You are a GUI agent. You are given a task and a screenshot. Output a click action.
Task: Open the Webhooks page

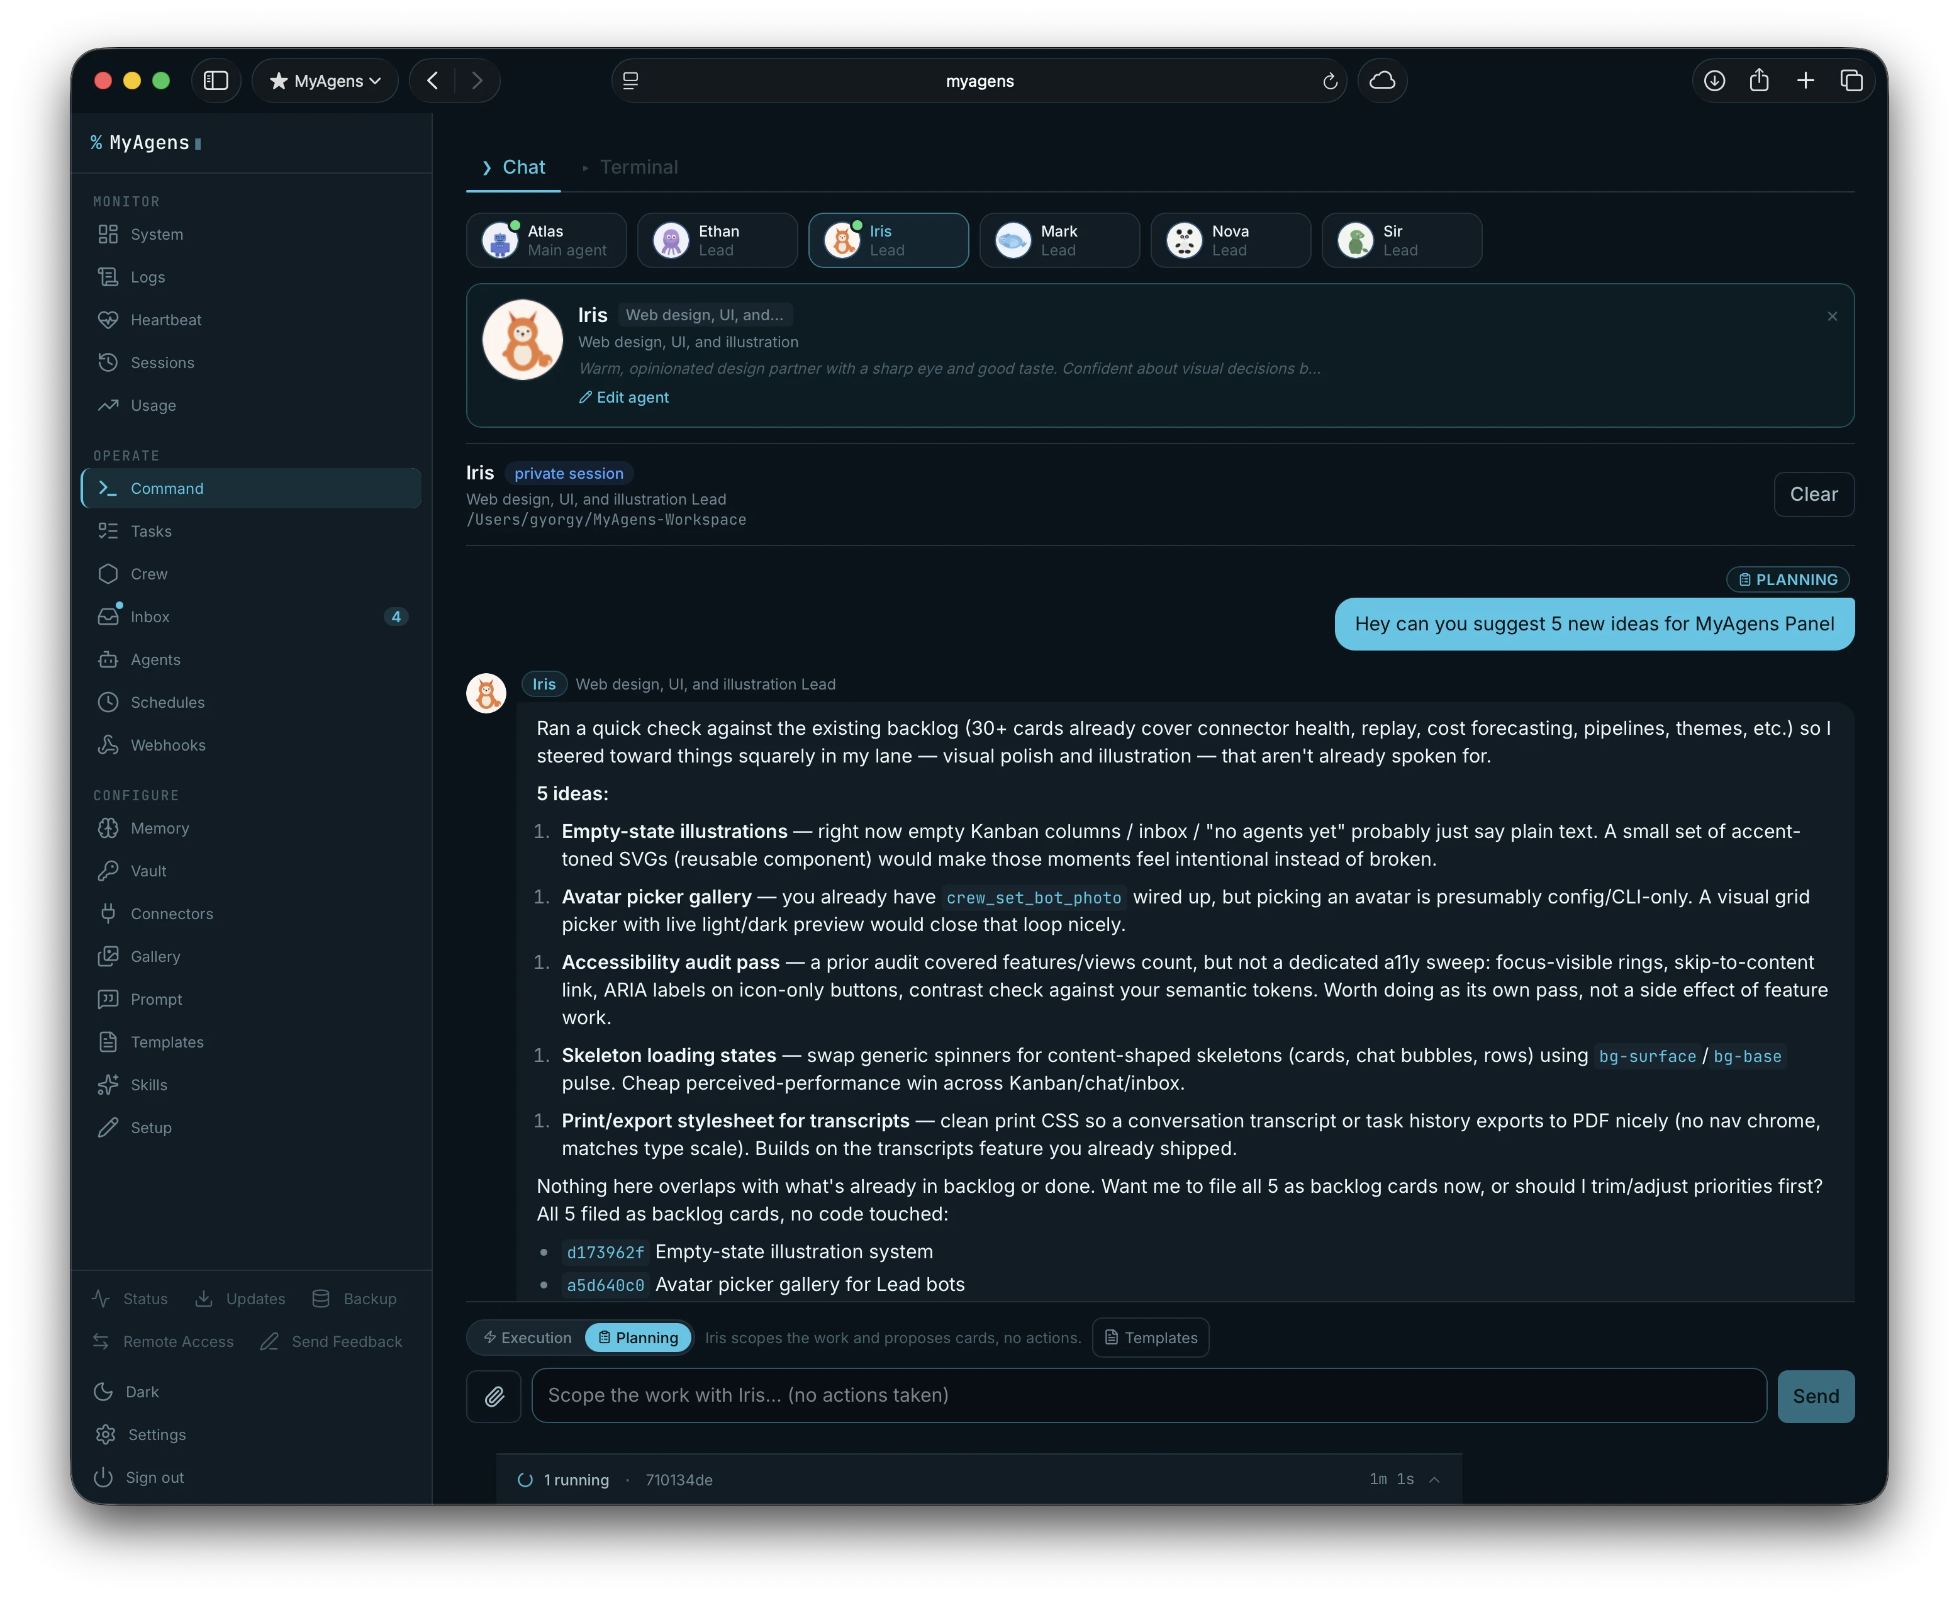(250, 745)
